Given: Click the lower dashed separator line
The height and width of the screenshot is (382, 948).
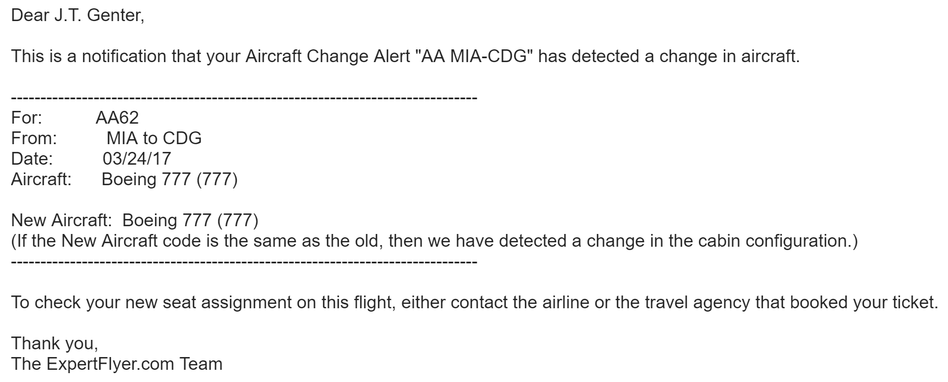Looking at the screenshot, I should 244,261.
